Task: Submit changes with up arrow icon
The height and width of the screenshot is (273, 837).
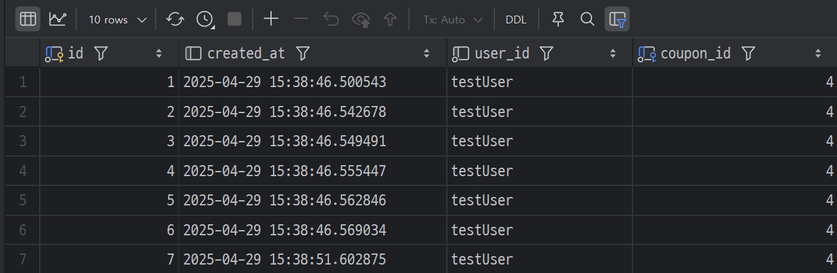Action: [x=390, y=19]
